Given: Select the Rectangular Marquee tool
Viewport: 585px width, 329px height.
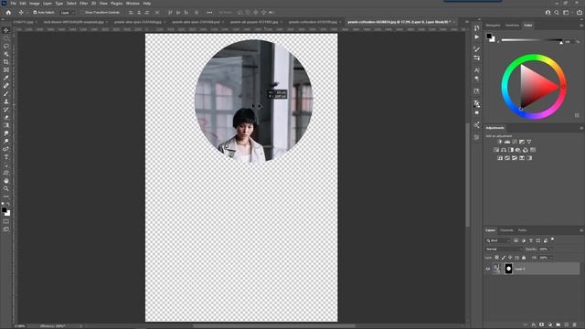Looking at the screenshot, I should (6, 38).
